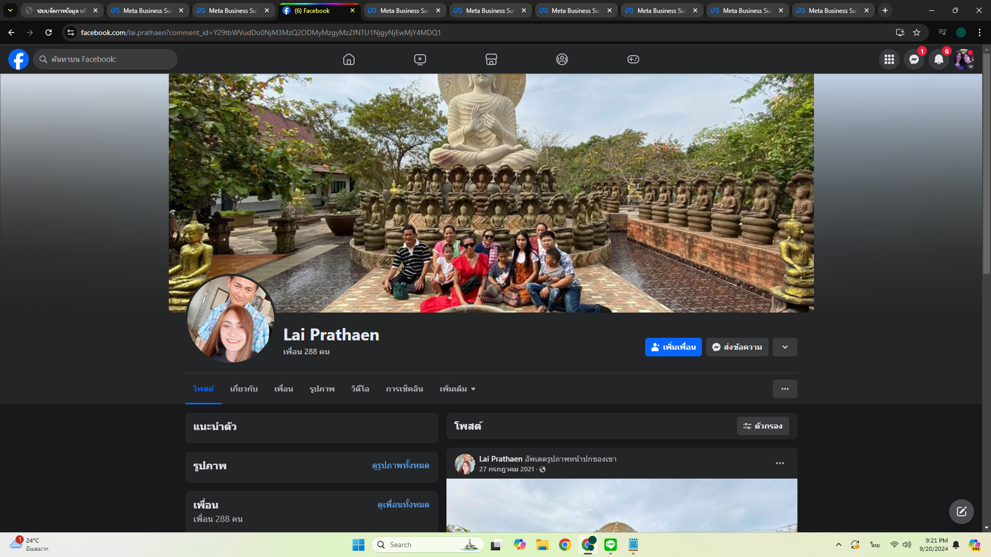Click the new message compose icon
The width and height of the screenshot is (991, 557).
coord(961,512)
